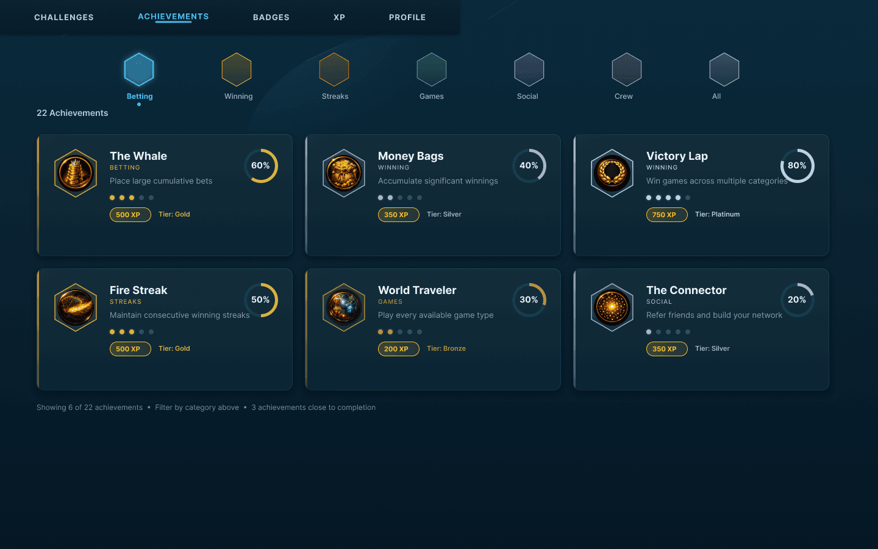
Task: Open the Badges tab
Action: click(x=271, y=17)
